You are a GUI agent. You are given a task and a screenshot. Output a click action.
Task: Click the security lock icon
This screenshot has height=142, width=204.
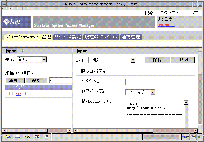pyautogui.click(x=199, y=137)
